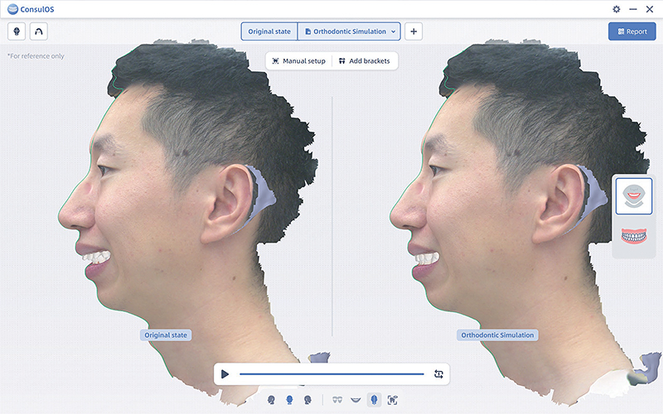
Task: Select the right-facing head view icon
Action: pos(307,400)
